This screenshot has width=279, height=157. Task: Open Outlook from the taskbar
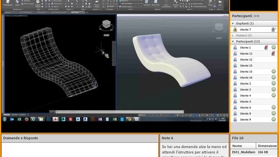click(x=12, y=119)
